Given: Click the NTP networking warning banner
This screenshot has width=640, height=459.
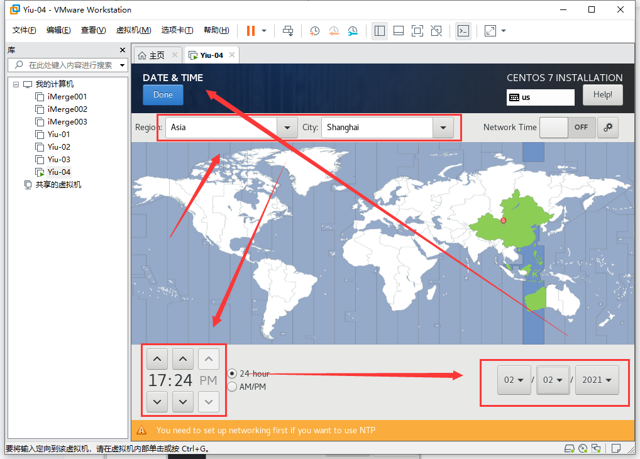Looking at the screenshot, I should tap(383, 431).
